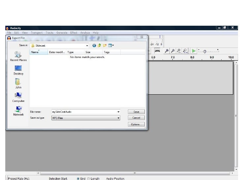Image resolution: width=240 pixels, height=180 pixels.
Task: Open the Analyze menu
Action: click(85, 33)
